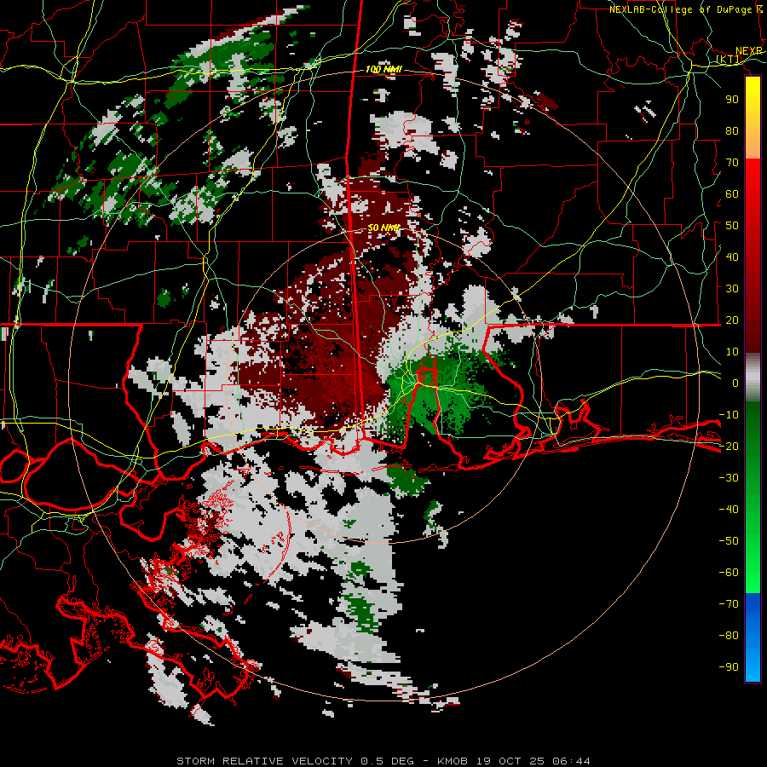Viewport: 767px width, 767px height.
Task: Select the orange segment of the color bar
Action: click(753, 145)
